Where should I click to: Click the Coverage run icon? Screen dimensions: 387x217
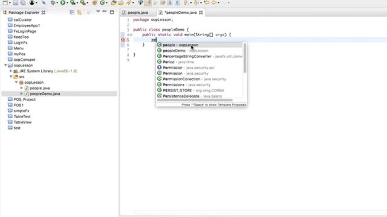click(x=73, y=2)
